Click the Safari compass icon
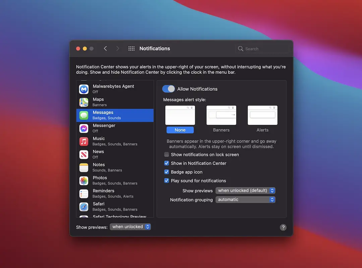 tap(83, 207)
